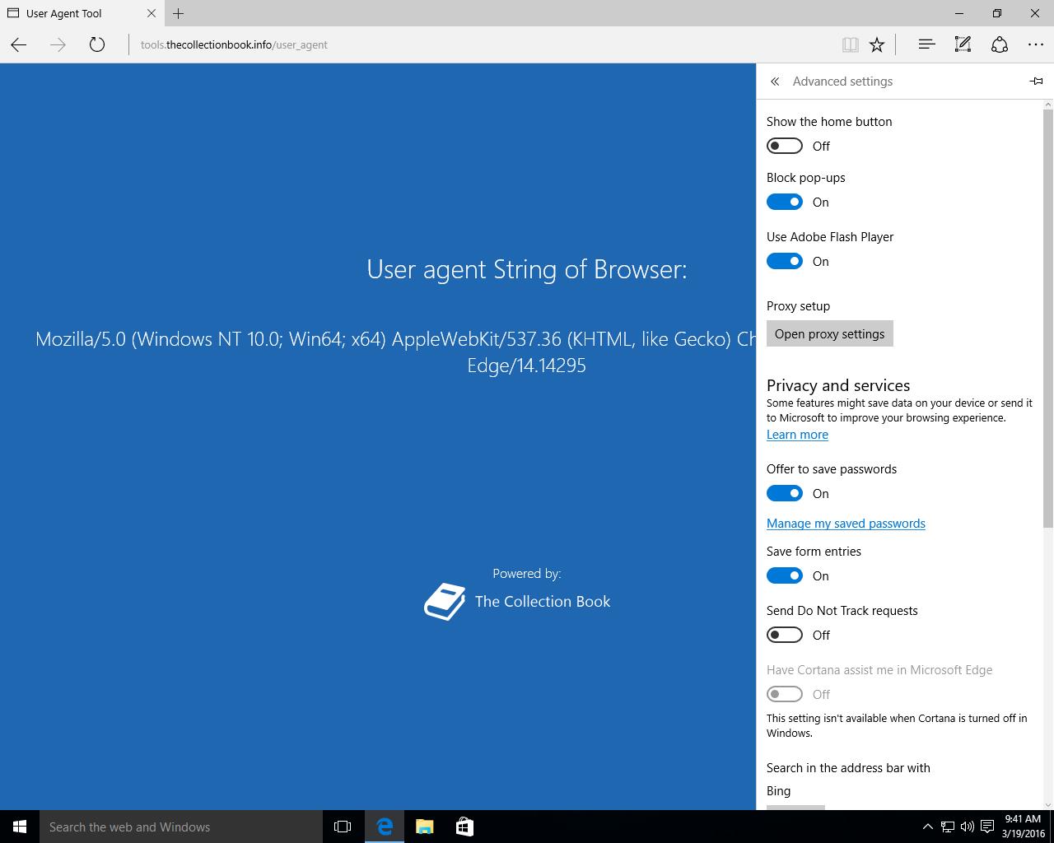Open a new tab with plus button
1054x843 pixels.
pyautogui.click(x=178, y=13)
